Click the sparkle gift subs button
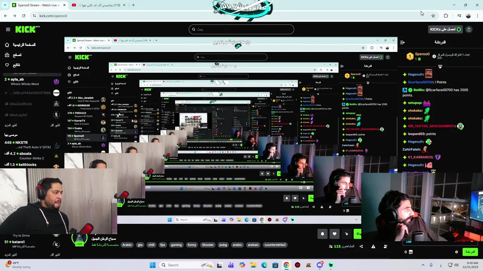483x271 pixels. [x=346, y=234]
